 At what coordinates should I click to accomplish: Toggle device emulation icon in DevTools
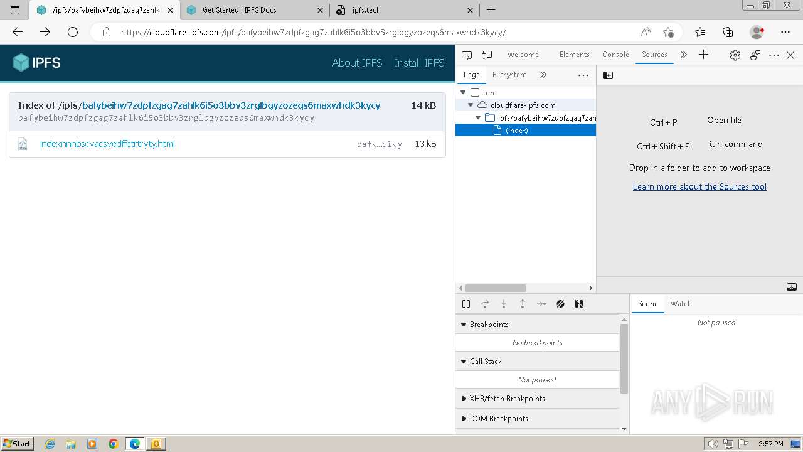pyautogui.click(x=487, y=55)
